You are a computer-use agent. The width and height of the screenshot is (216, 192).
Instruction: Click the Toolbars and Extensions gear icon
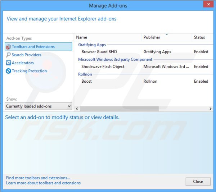[x=8, y=47]
